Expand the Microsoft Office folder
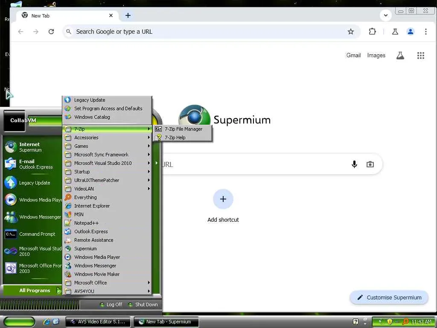Screen dimensions: 437x328 click(107, 283)
